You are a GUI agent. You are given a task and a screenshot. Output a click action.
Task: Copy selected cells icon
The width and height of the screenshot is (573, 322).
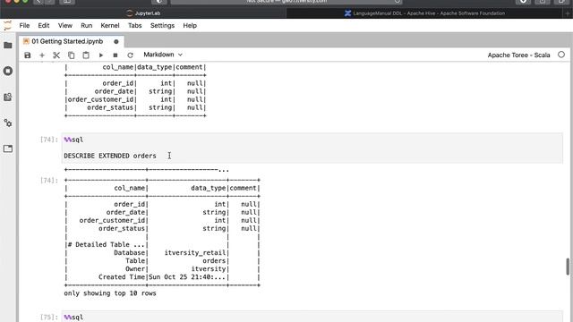[72, 55]
